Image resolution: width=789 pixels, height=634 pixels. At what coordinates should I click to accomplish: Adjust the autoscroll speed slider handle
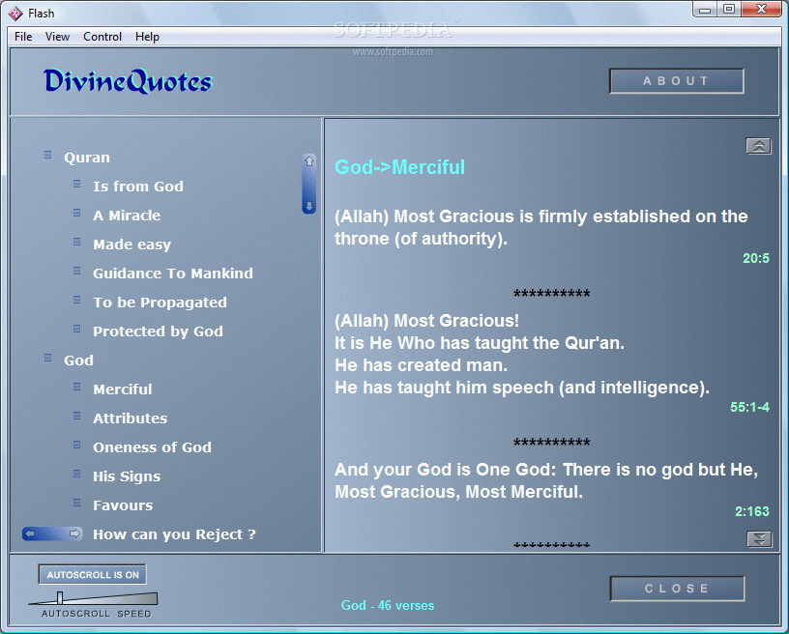click(x=60, y=597)
